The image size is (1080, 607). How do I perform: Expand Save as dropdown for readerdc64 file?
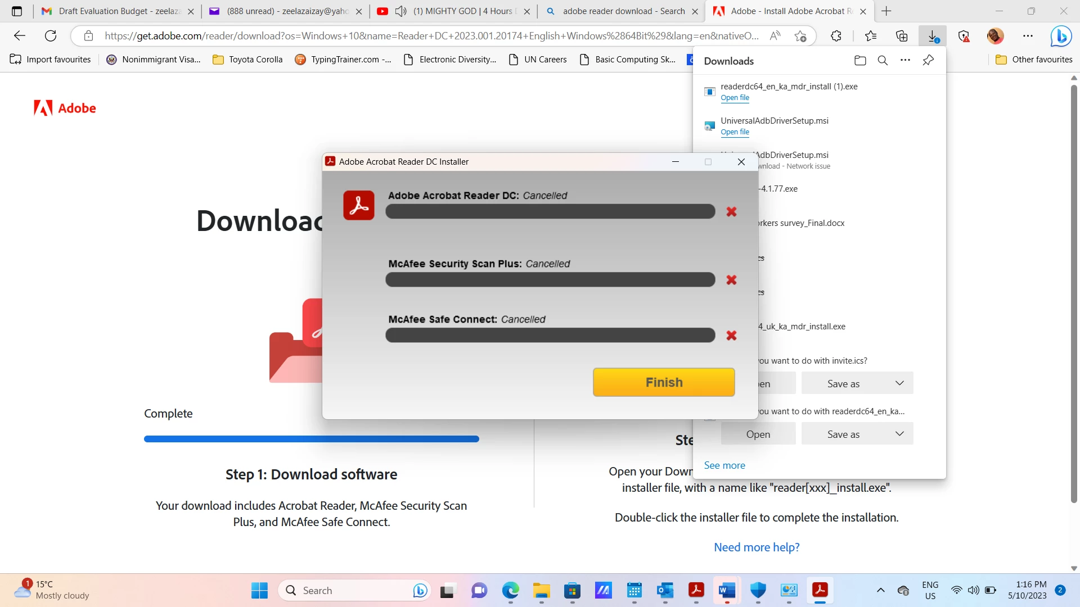[x=899, y=434]
